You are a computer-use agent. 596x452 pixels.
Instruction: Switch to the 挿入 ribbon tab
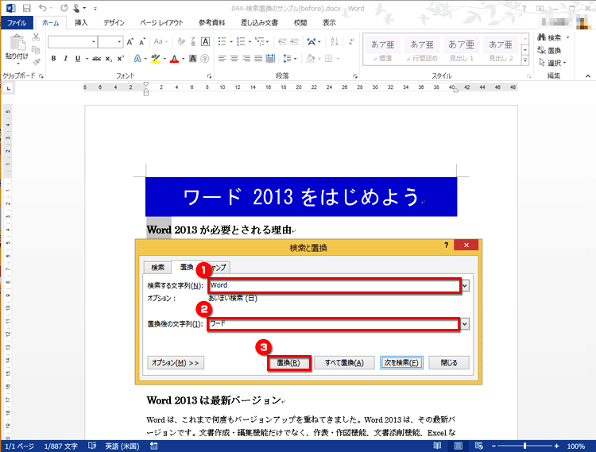[81, 23]
